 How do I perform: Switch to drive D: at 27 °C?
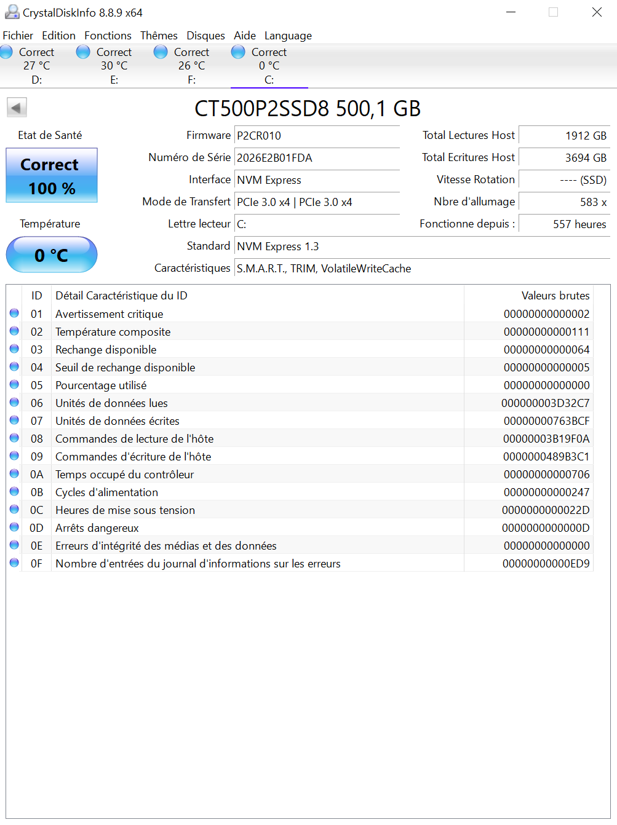click(37, 66)
